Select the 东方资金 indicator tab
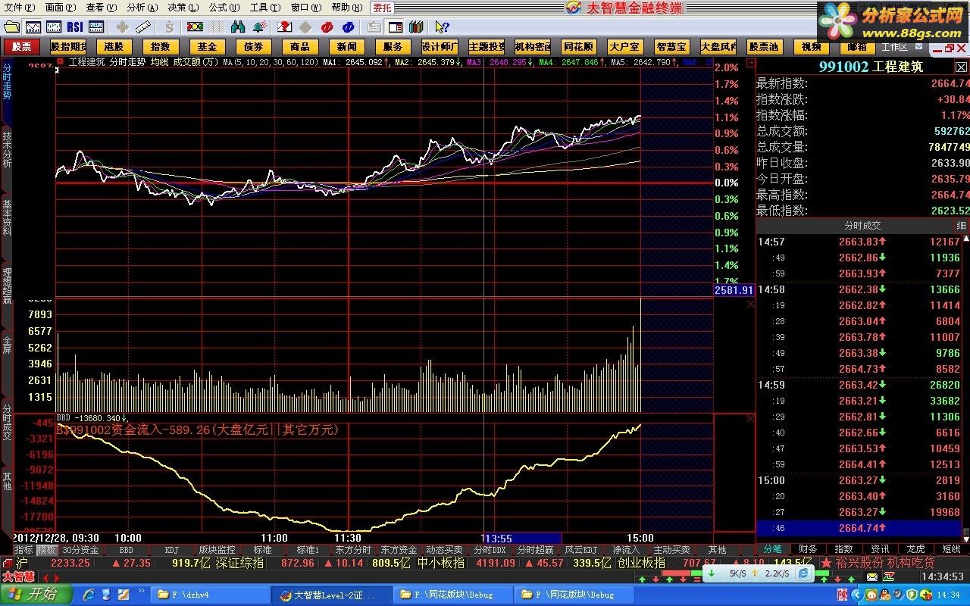 [x=399, y=550]
